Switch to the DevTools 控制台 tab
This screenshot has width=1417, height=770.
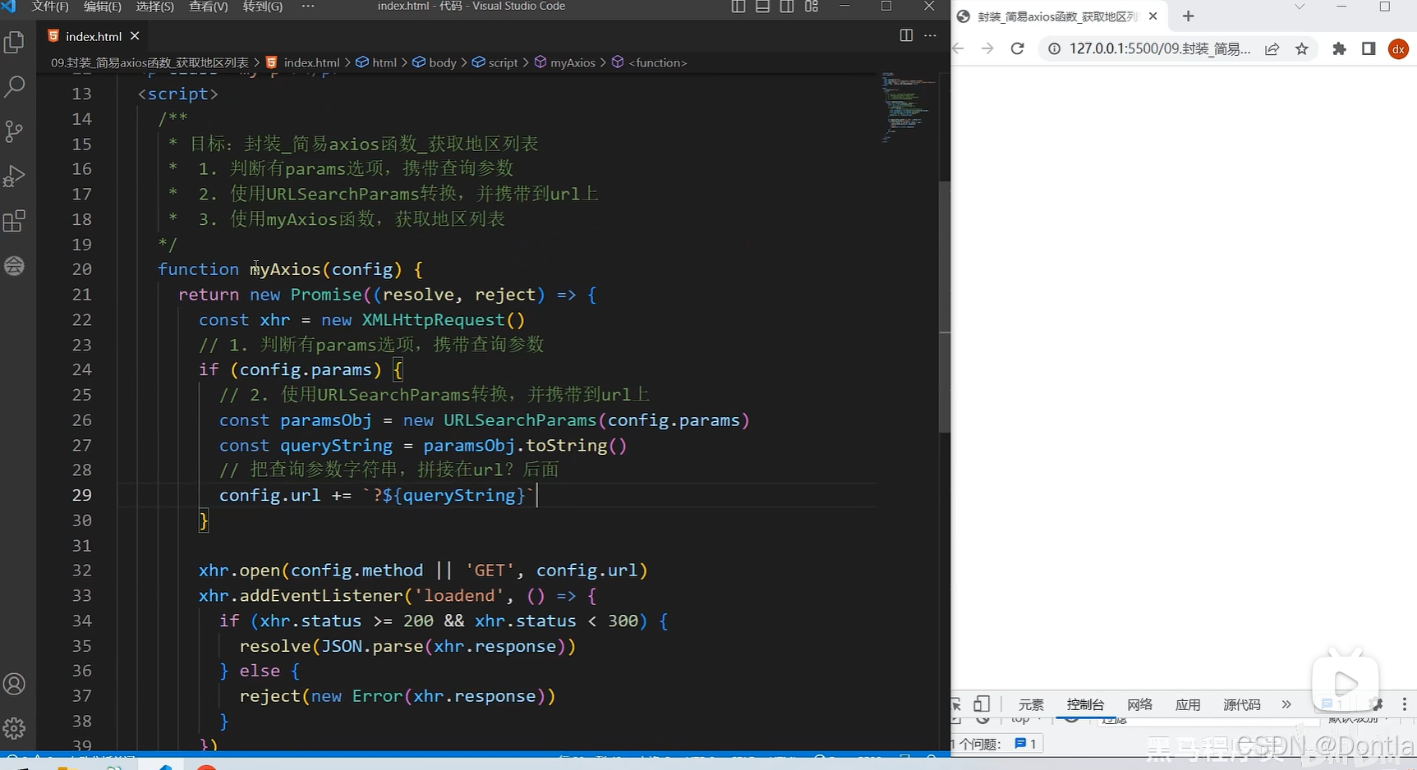(1085, 704)
